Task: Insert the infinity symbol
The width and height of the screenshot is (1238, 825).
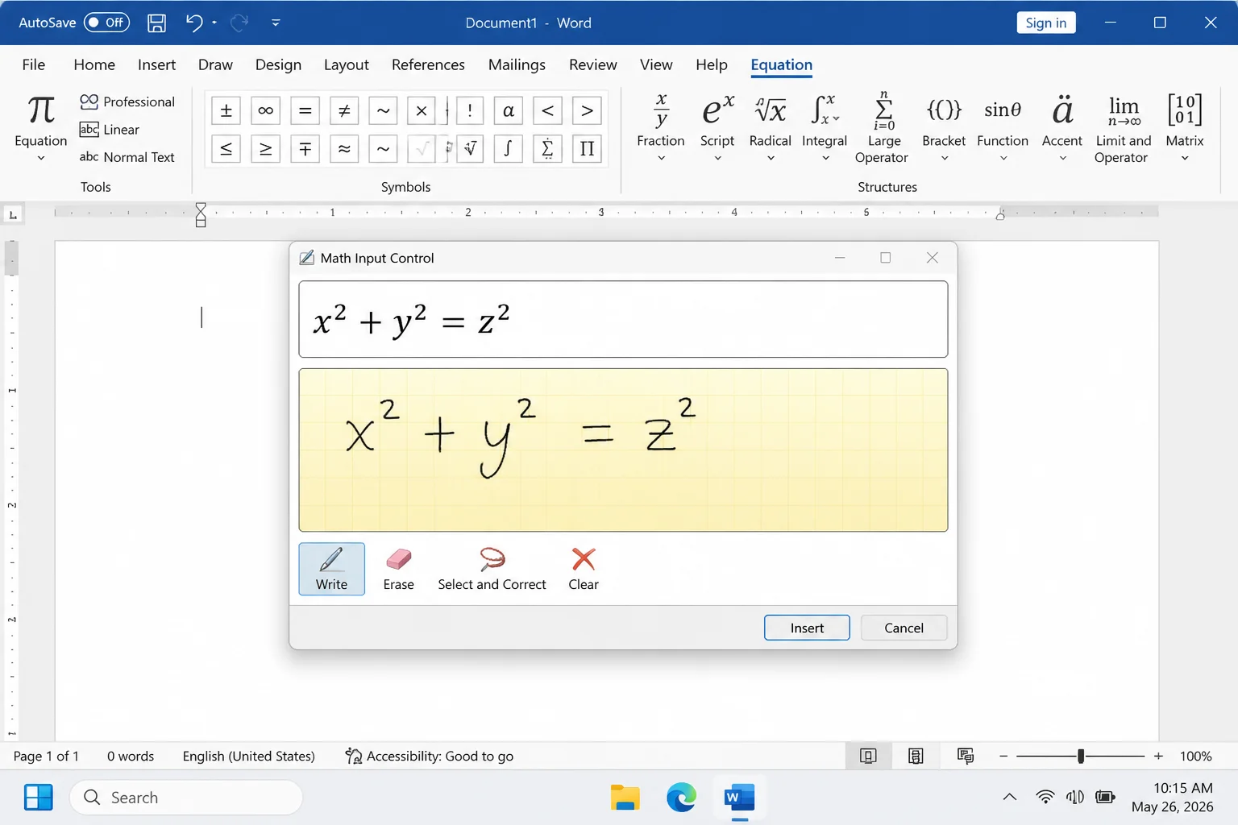Action: tap(265, 110)
